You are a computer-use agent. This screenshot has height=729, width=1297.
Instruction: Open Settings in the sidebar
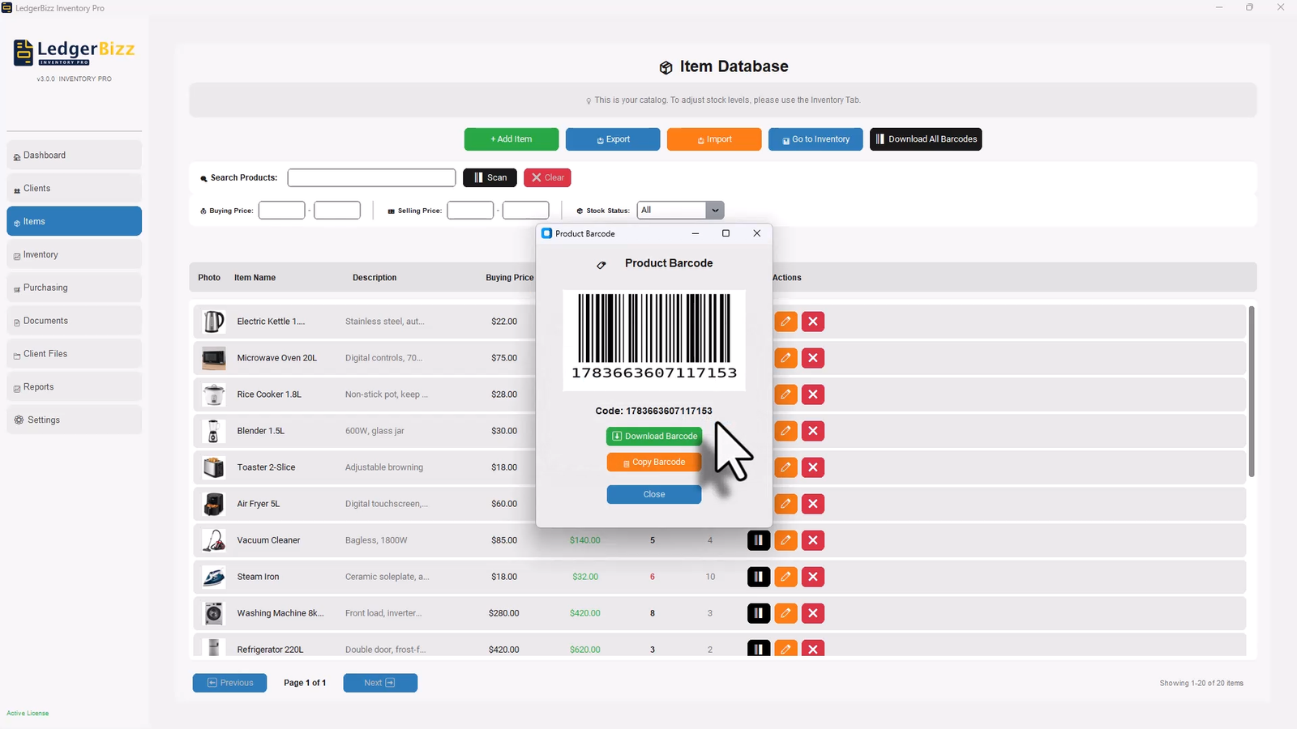pyautogui.click(x=74, y=420)
